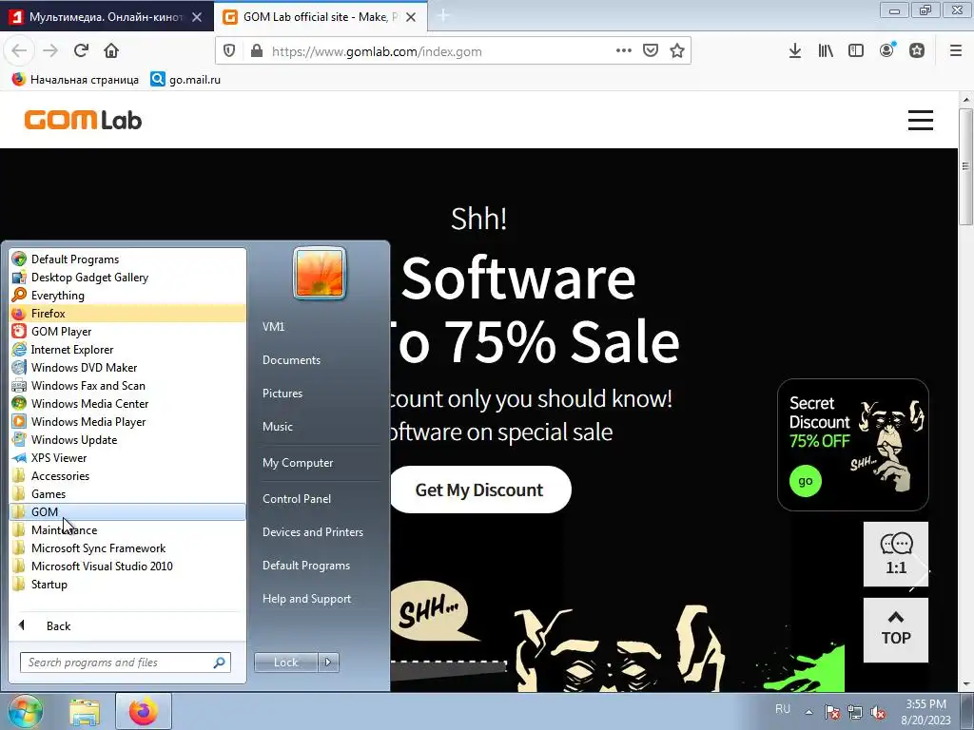Click Firefox taskbar button

pos(144,711)
